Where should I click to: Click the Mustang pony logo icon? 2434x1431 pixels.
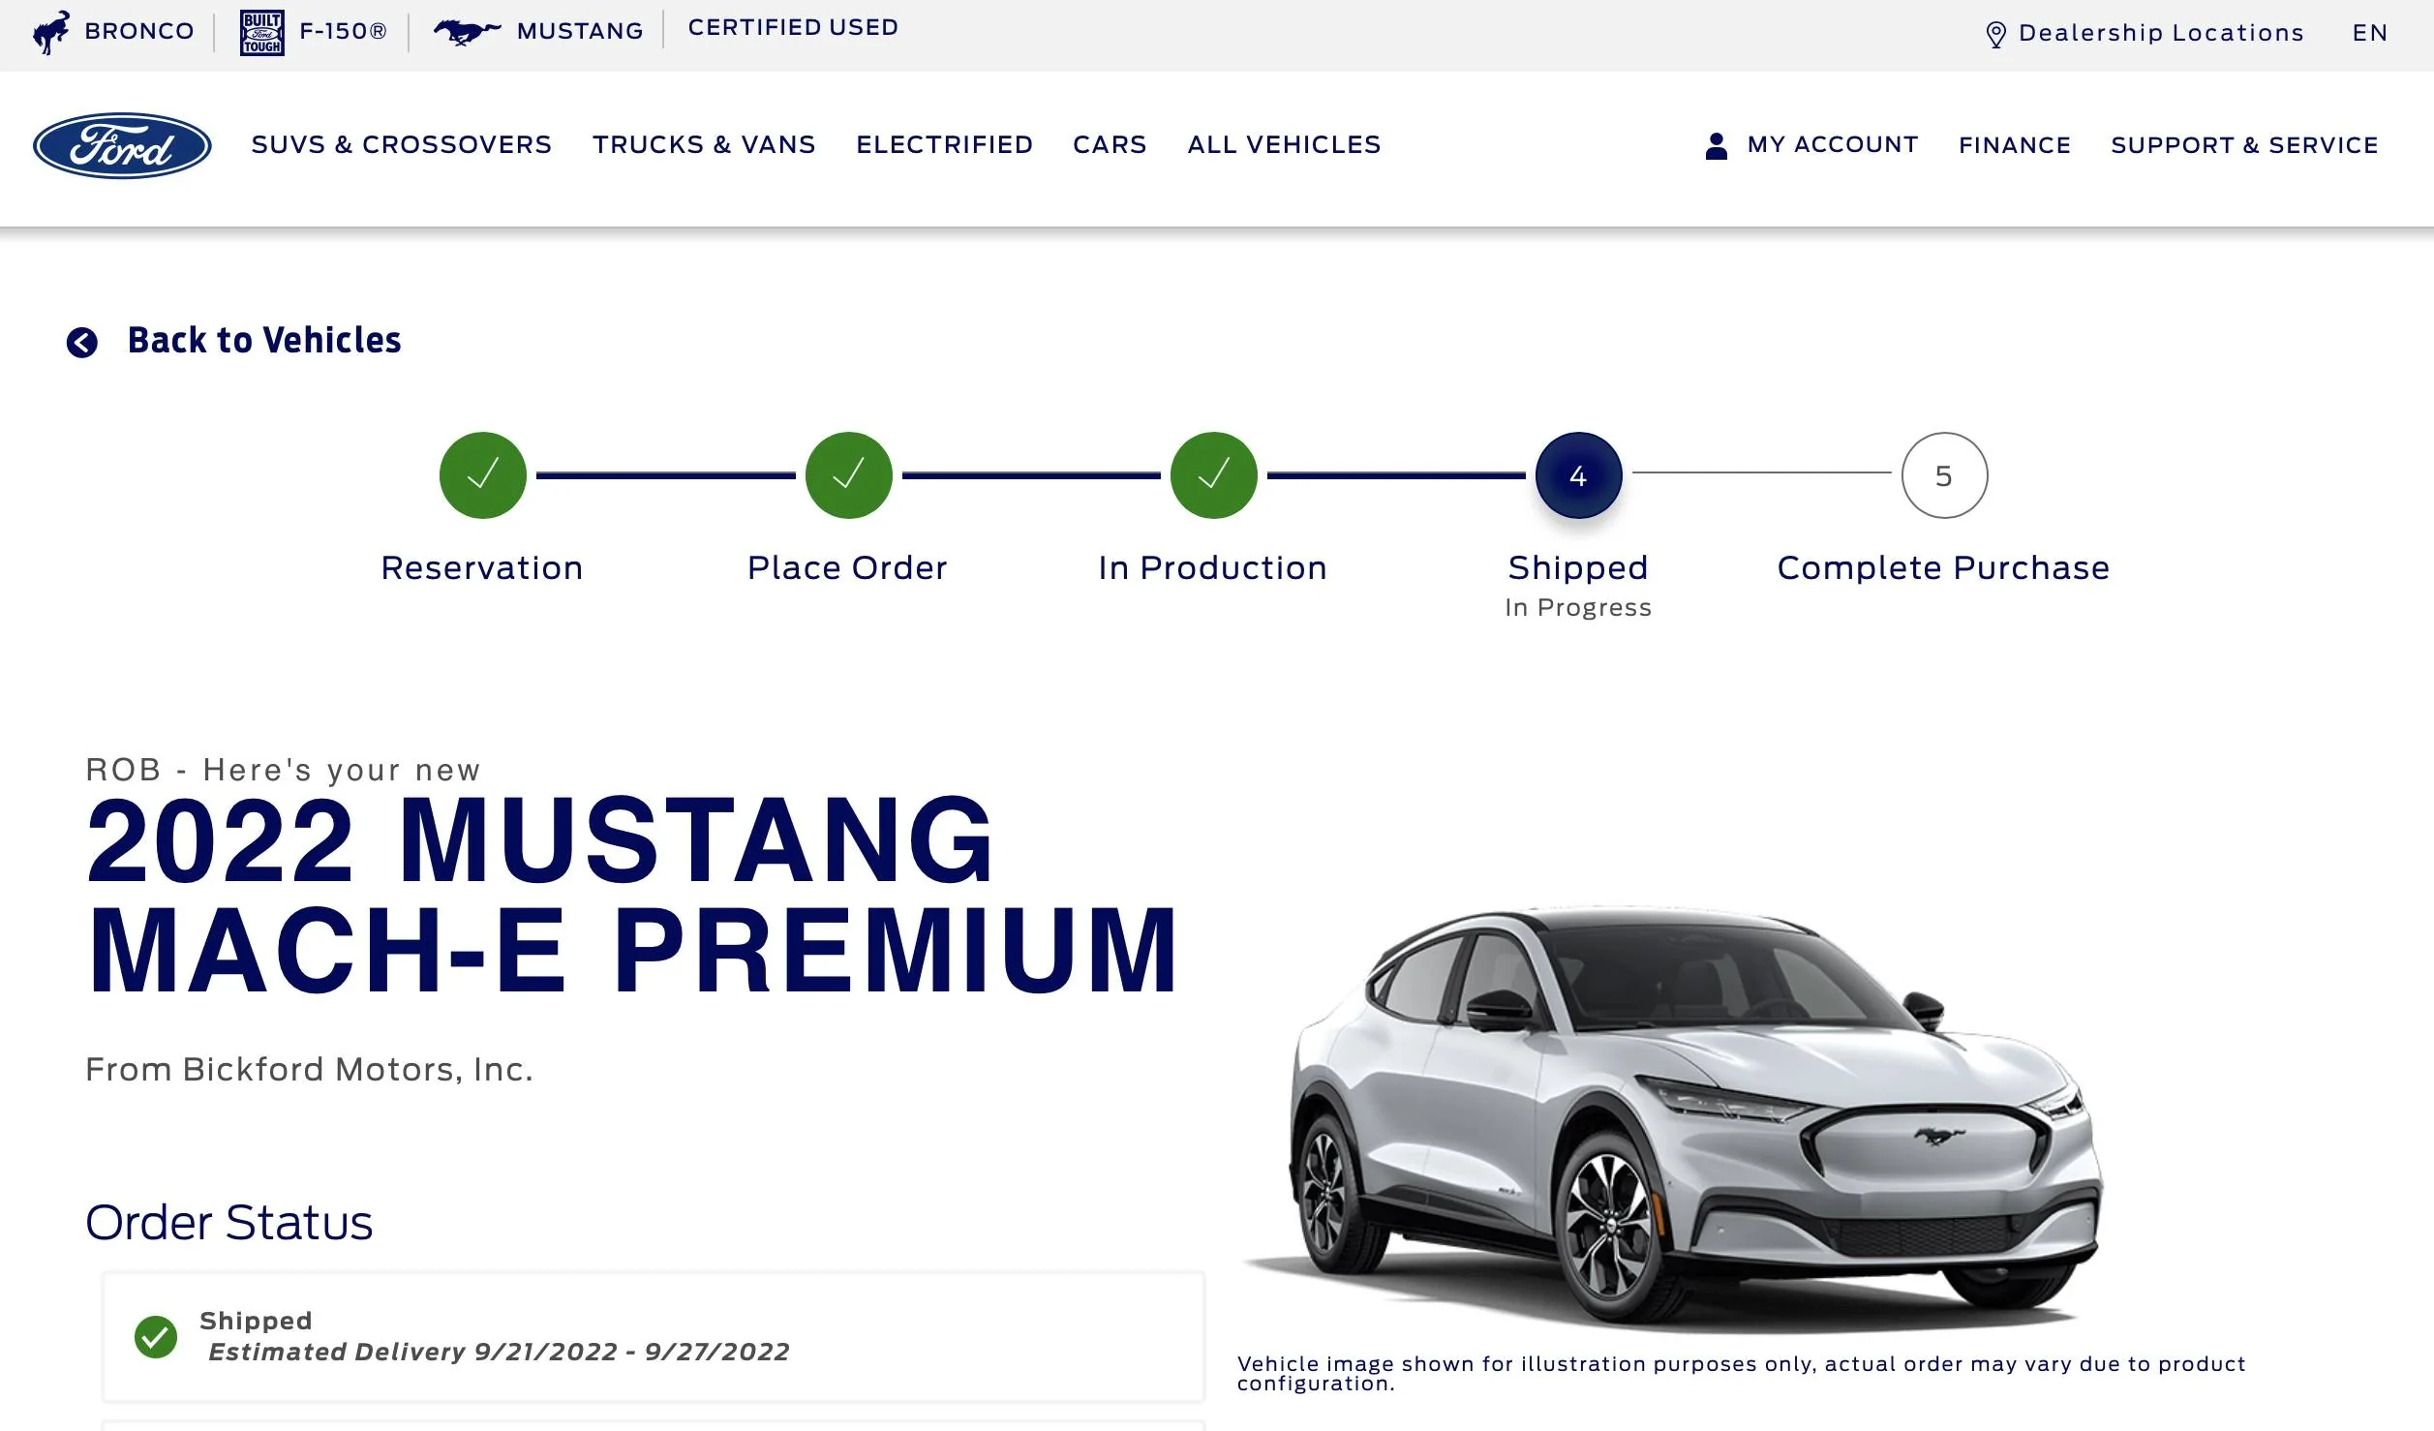(468, 32)
